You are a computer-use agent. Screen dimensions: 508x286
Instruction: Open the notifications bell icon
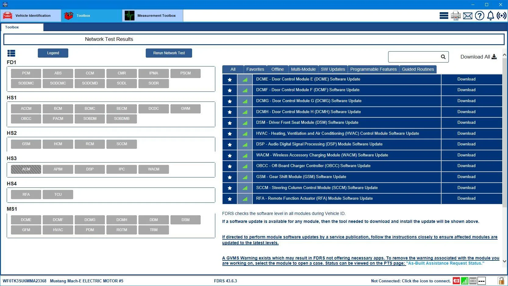pos(491,16)
